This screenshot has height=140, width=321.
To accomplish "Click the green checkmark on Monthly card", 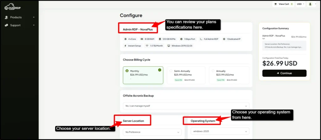I will [160, 70].
